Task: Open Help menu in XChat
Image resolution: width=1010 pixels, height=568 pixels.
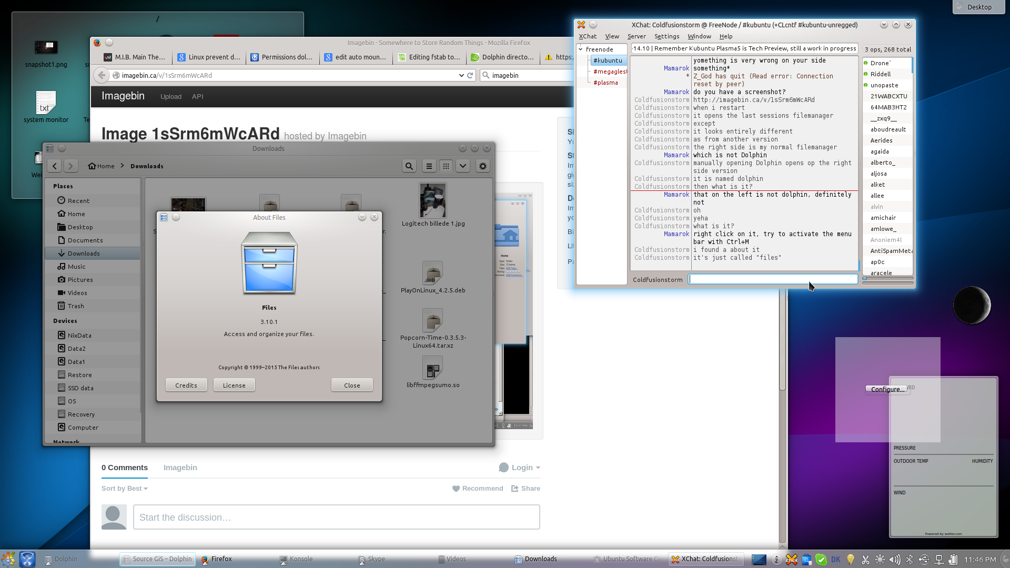Action: tap(726, 36)
